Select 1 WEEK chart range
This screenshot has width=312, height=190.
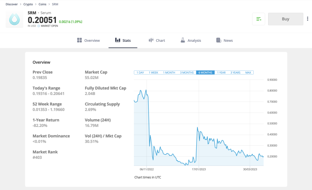pos(154,72)
